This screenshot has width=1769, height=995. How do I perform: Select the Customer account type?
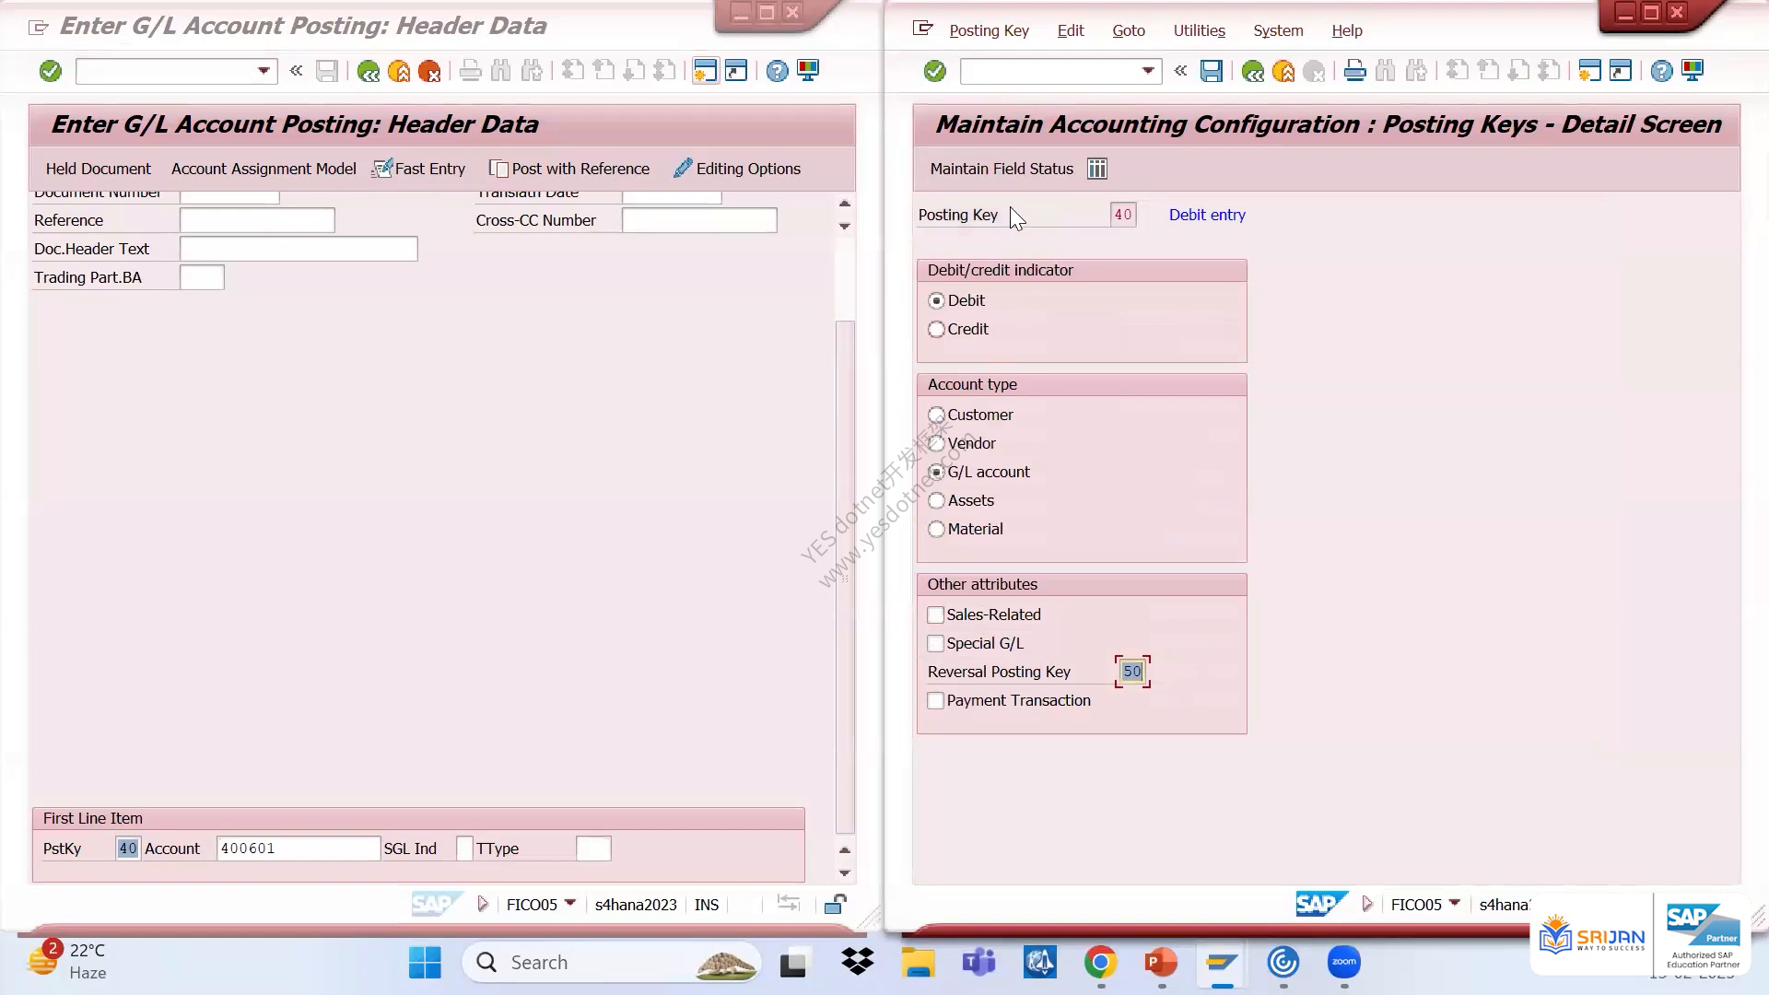click(x=937, y=415)
